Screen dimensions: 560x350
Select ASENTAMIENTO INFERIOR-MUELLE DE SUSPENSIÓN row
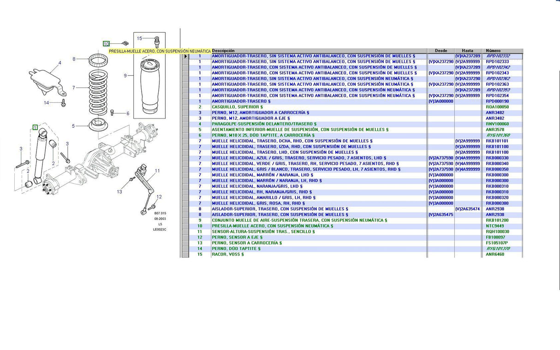[352, 130]
